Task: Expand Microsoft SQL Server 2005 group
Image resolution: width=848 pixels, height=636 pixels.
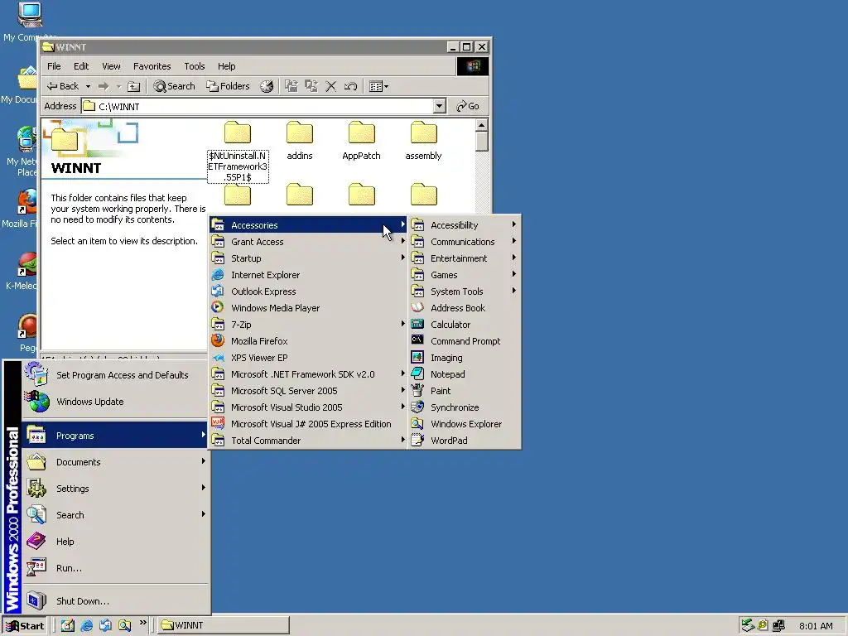Action: click(x=308, y=391)
